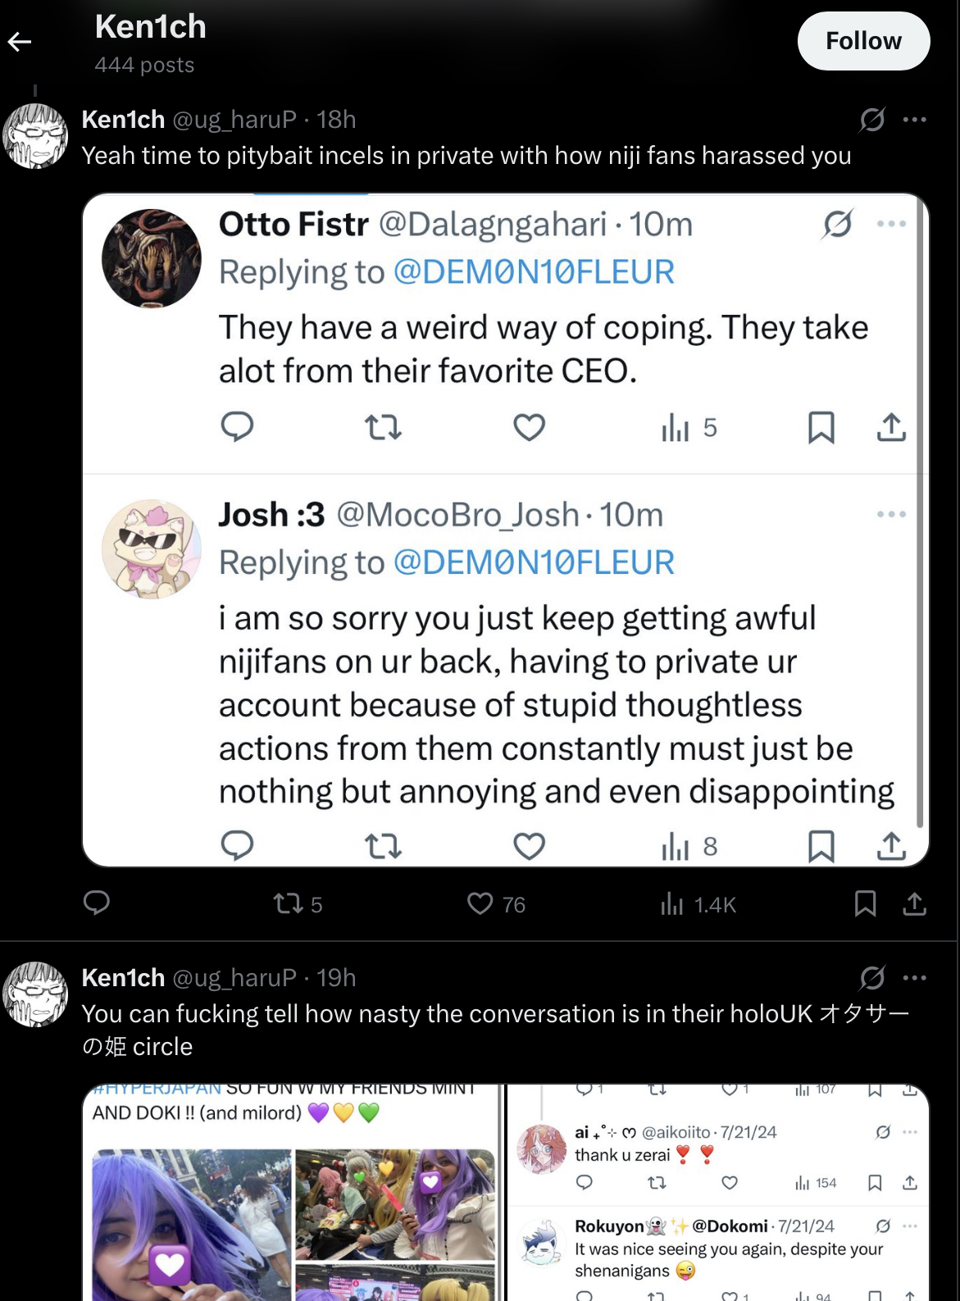View analytics showing 1.4K views
Viewport: 960px width, 1301px height.
(672, 904)
